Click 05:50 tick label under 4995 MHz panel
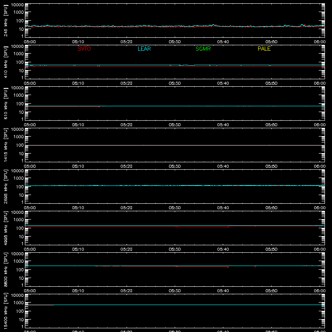The height and width of the screenshot is (332, 332). (x=271, y=249)
